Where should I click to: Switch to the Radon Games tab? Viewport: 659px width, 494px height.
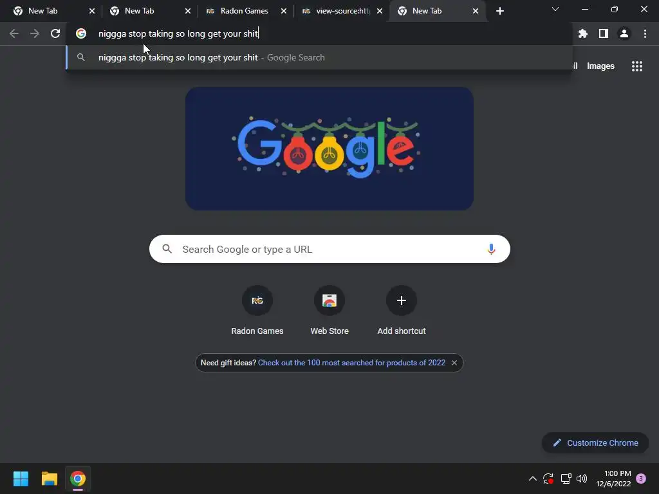point(244,11)
